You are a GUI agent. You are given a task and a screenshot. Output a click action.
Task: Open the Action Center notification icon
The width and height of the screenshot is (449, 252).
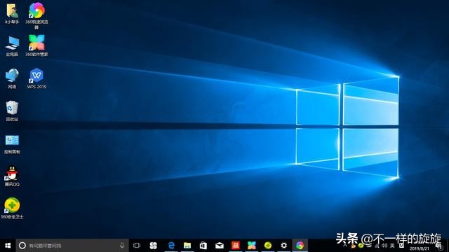click(439, 246)
